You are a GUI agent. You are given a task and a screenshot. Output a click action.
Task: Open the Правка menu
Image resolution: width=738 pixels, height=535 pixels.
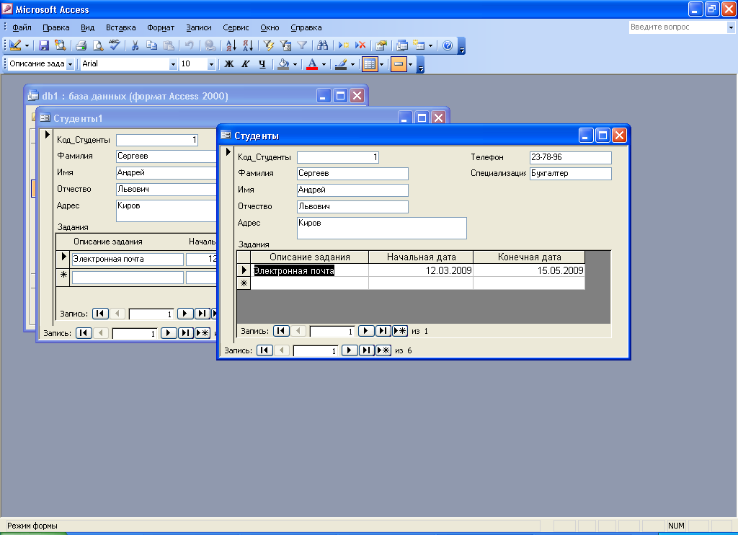56,27
